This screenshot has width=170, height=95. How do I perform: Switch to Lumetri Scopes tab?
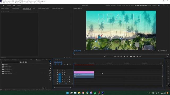tap(16, 8)
